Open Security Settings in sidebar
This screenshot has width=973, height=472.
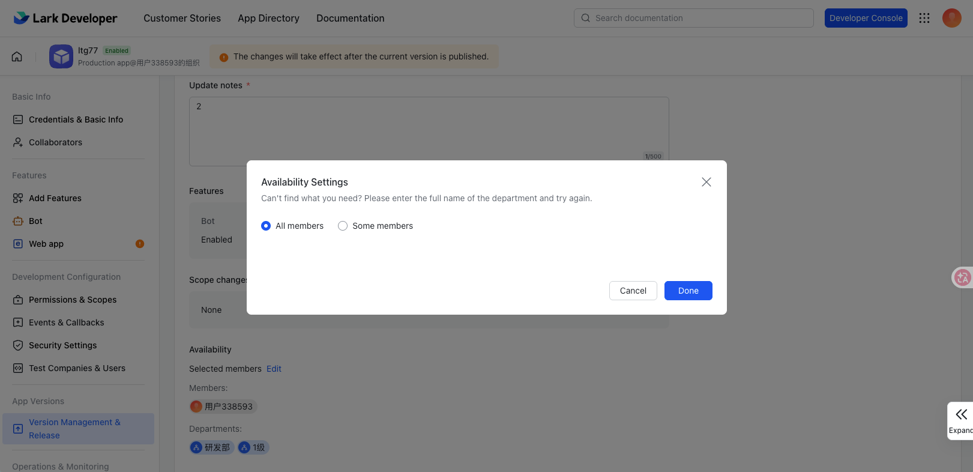(x=62, y=345)
